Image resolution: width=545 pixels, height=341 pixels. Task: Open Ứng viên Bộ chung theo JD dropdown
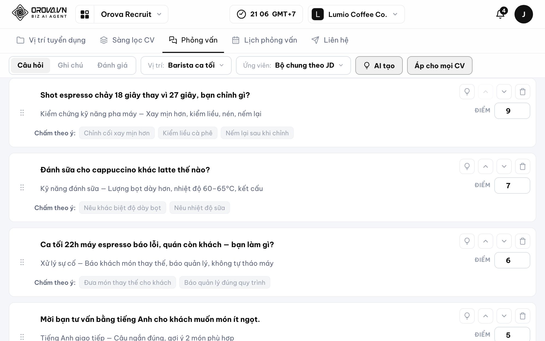pos(293,65)
